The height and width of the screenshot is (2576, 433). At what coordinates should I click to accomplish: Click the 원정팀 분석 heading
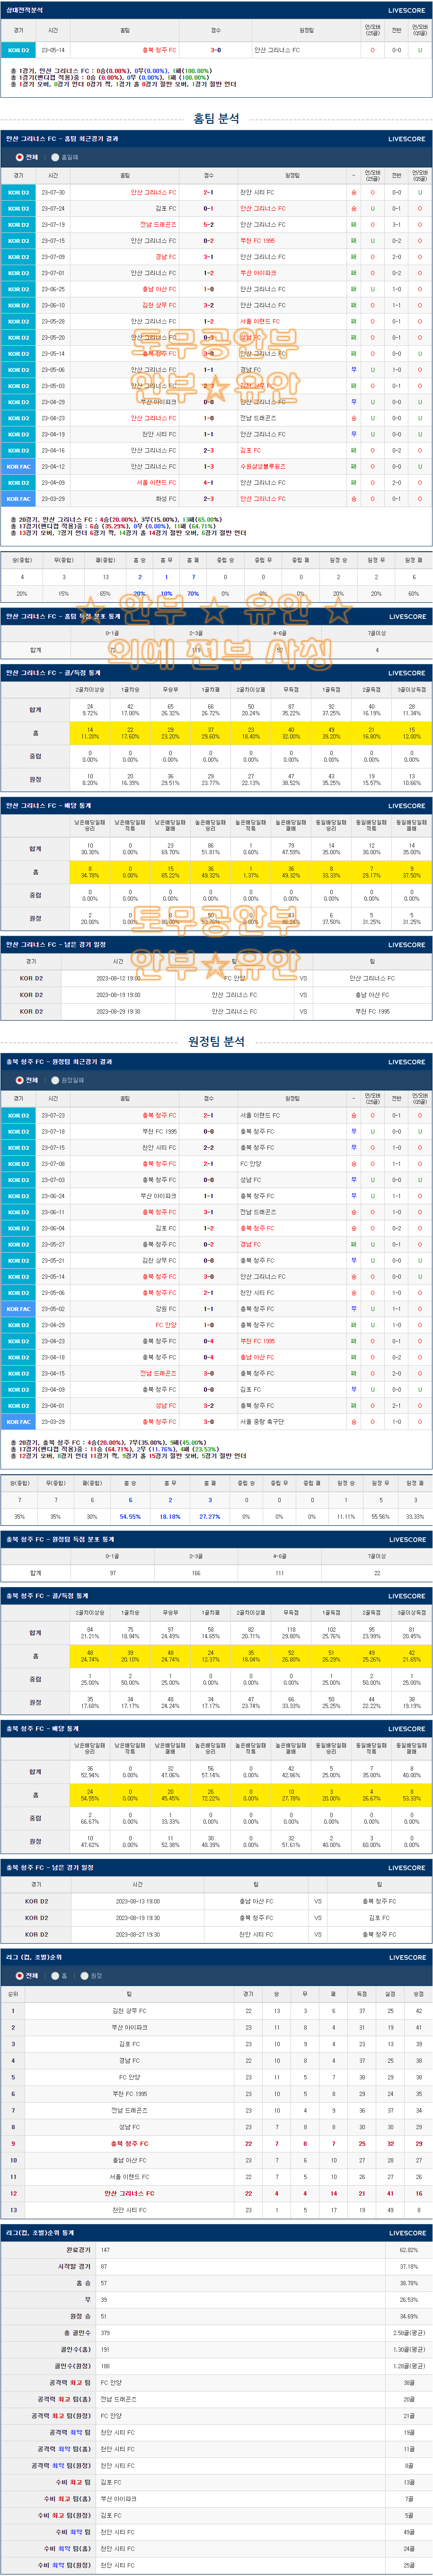pyautogui.click(x=217, y=1041)
